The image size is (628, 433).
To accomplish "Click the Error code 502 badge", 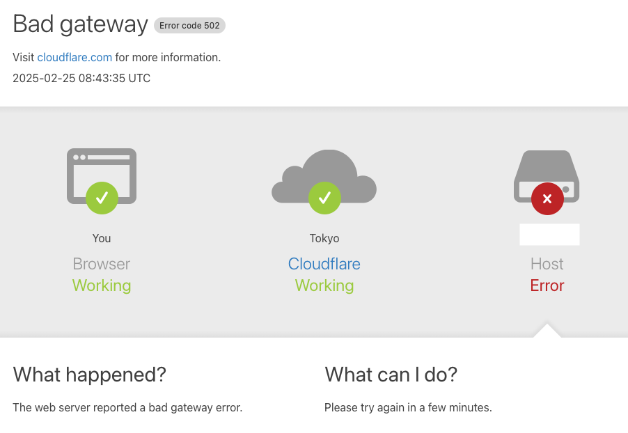I will [x=189, y=26].
